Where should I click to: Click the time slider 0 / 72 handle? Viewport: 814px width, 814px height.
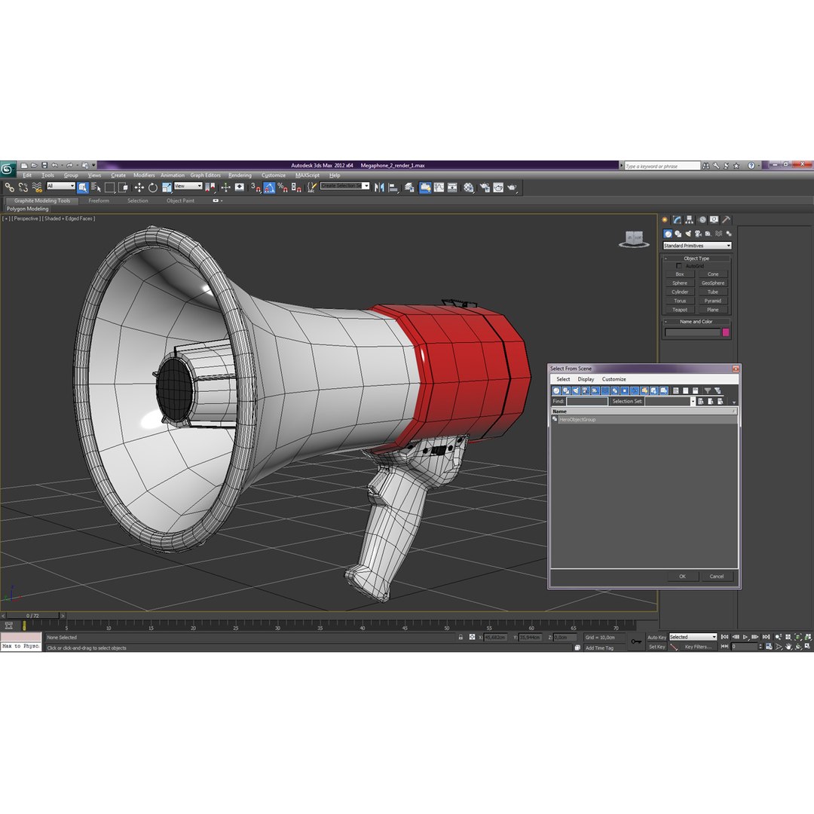coord(32,616)
